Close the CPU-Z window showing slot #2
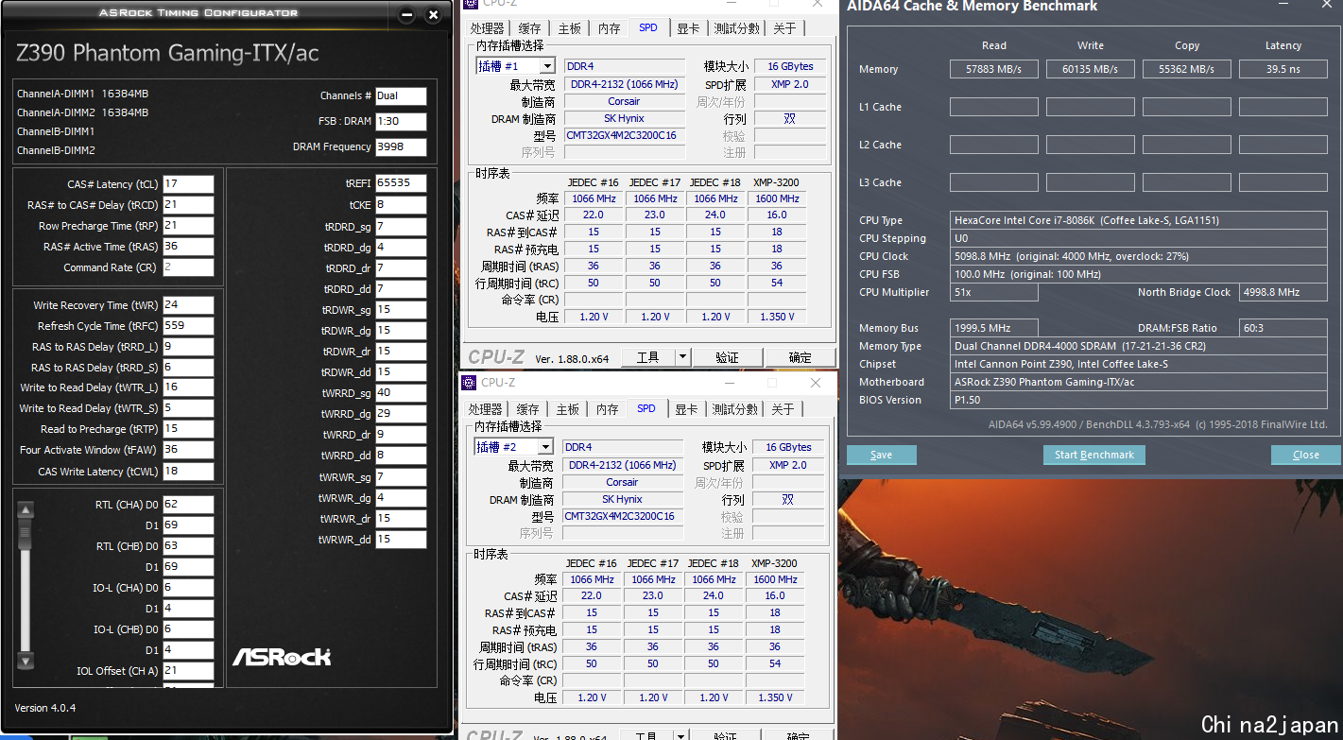The height and width of the screenshot is (740, 1343). tap(816, 383)
